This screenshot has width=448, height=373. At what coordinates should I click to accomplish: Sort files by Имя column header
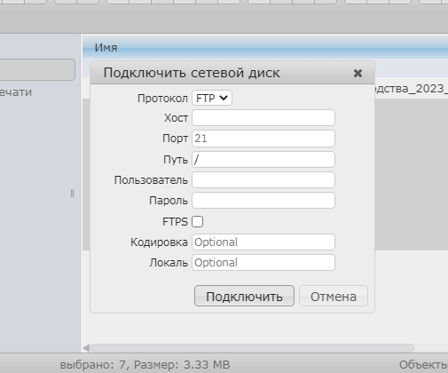pos(106,48)
